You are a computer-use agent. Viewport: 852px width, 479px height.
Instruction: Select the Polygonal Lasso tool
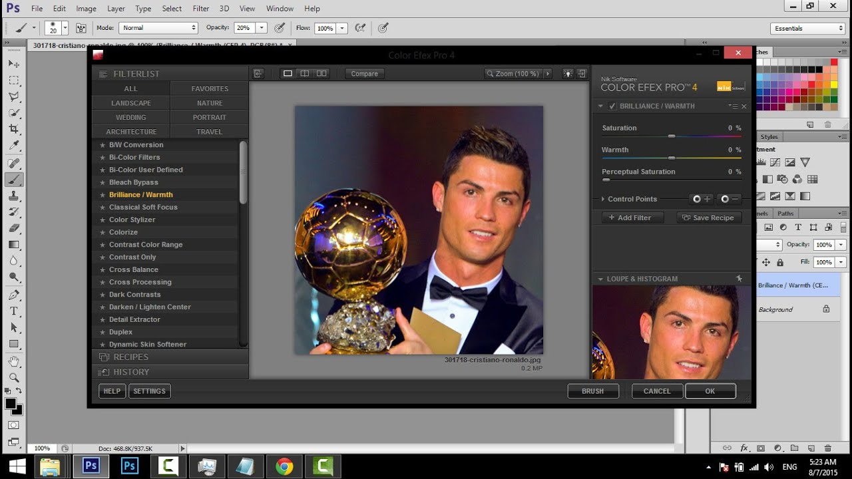14,96
